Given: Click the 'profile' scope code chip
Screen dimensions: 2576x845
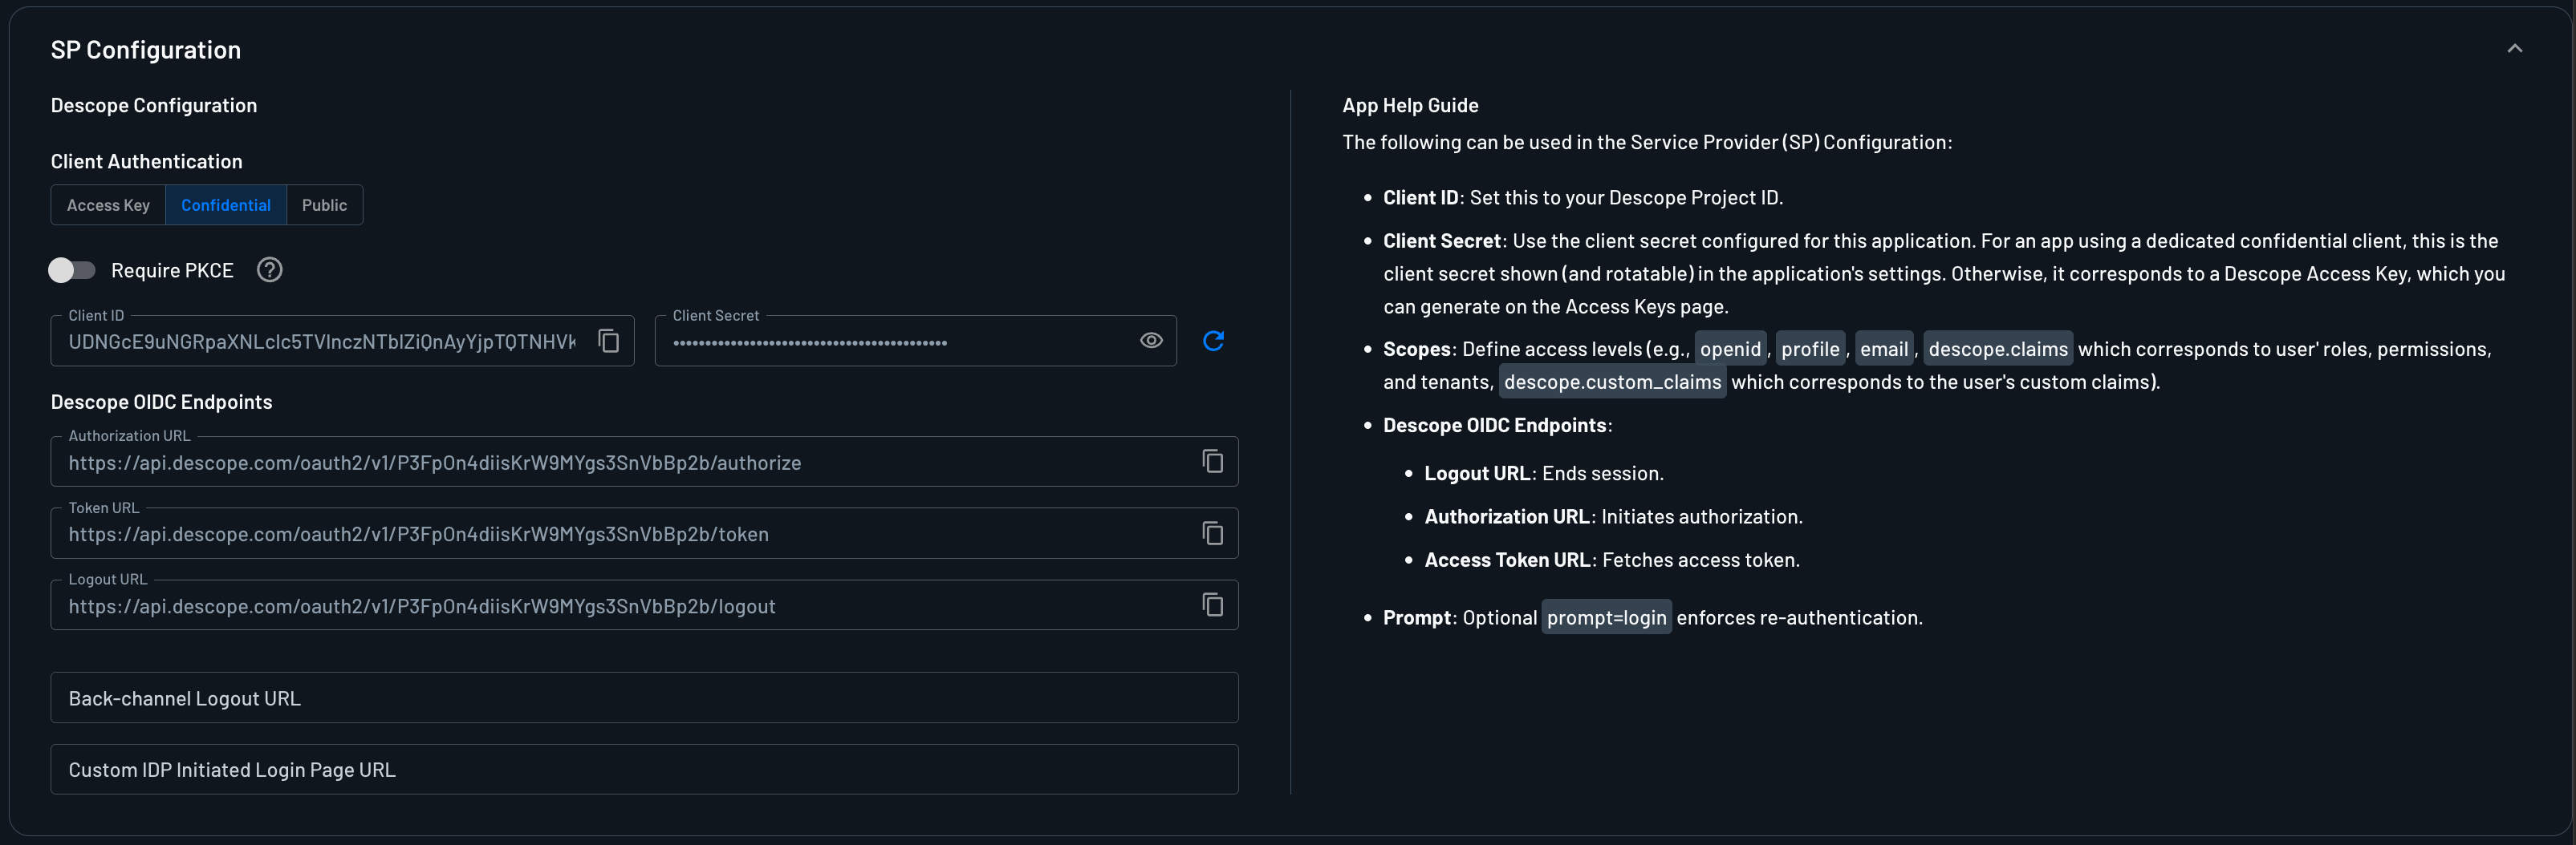Looking at the screenshot, I should point(1810,349).
